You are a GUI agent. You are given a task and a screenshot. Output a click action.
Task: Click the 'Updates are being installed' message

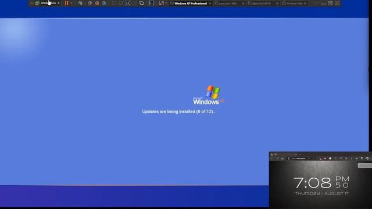[x=178, y=111]
